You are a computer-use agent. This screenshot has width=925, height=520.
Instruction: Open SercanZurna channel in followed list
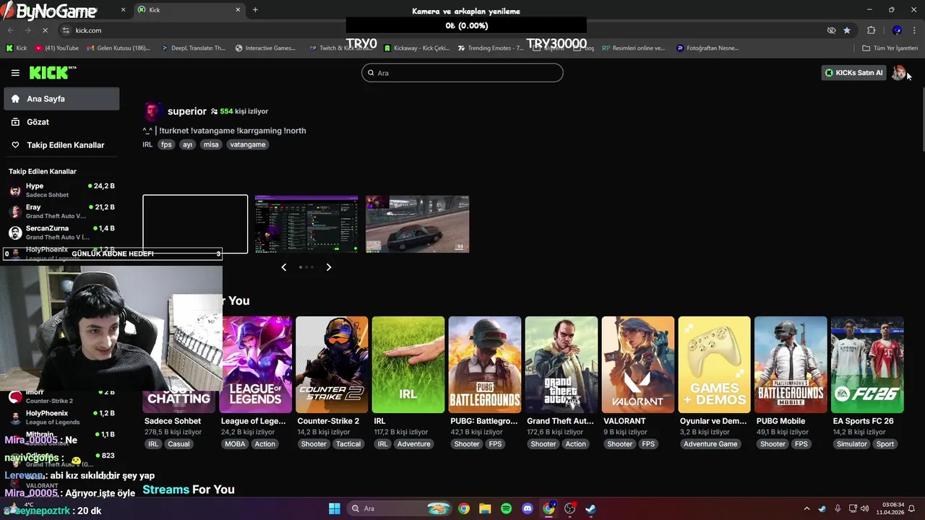pyautogui.click(x=61, y=232)
